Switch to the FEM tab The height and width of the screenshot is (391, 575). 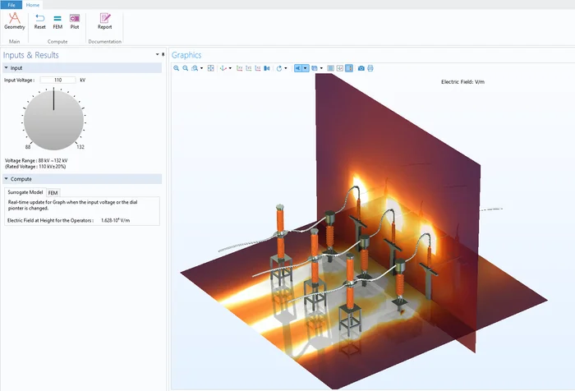(53, 192)
